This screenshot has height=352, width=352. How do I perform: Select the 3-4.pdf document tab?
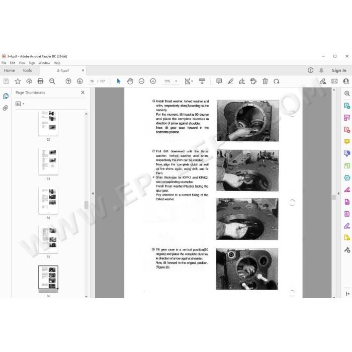coord(63,70)
